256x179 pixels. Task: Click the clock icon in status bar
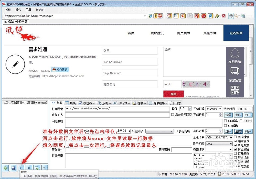pyautogui.click(x=220, y=174)
